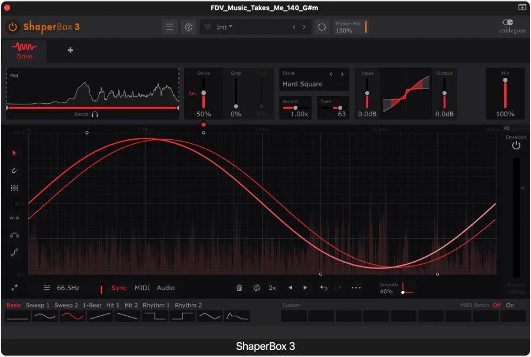Turn MIDI Switch On
The image size is (531, 357).
click(x=510, y=306)
